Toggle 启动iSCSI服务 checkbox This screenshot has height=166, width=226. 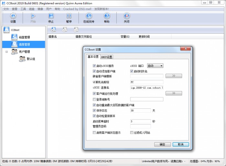point(94,66)
